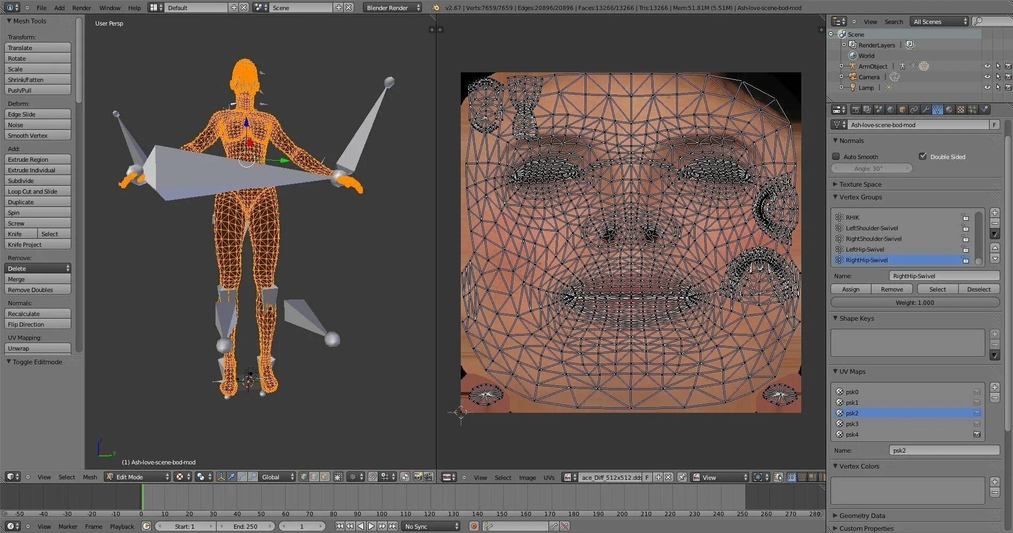The image size is (1013, 533).
Task: Expand the Texture Space panel
Action: tap(860, 184)
